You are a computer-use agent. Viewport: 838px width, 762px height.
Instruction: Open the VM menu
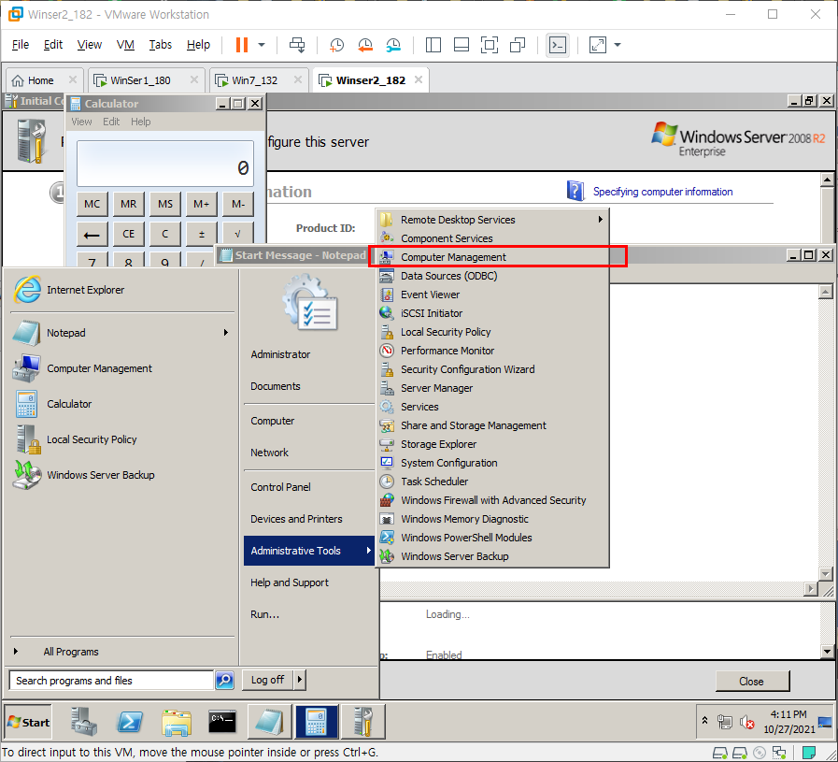pyautogui.click(x=125, y=44)
